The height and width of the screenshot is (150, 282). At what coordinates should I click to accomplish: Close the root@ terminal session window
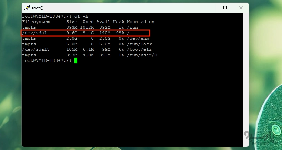click(241, 8)
